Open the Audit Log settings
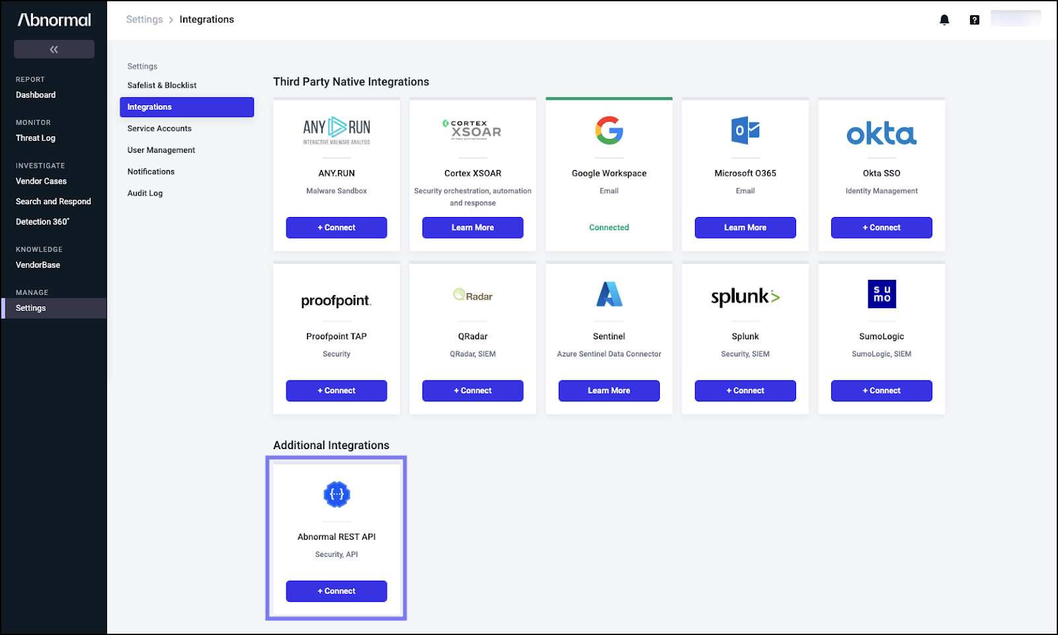This screenshot has width=1058, height=635. click(145, 192)
